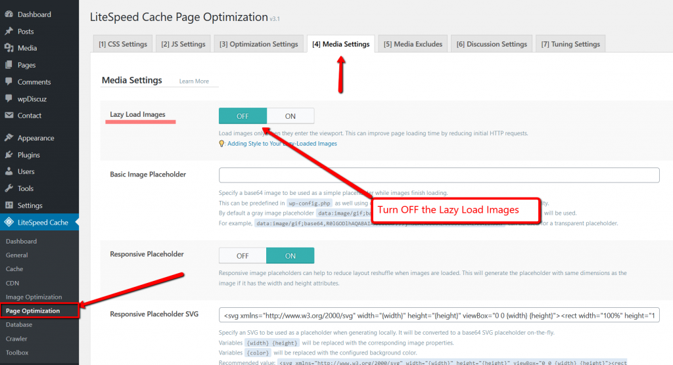Screen dimensions: 673x365
Task: Click the Appearance paintbrush icon
Action: coord(9,138)
